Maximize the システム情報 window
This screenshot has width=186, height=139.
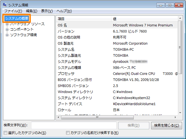click(170, 5)
